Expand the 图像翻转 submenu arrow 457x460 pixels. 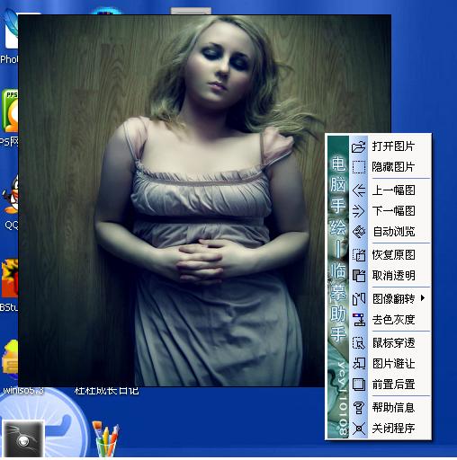[x=423, y=298]
